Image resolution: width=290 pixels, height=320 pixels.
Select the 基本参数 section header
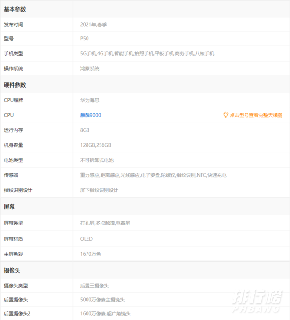[15, 9]
